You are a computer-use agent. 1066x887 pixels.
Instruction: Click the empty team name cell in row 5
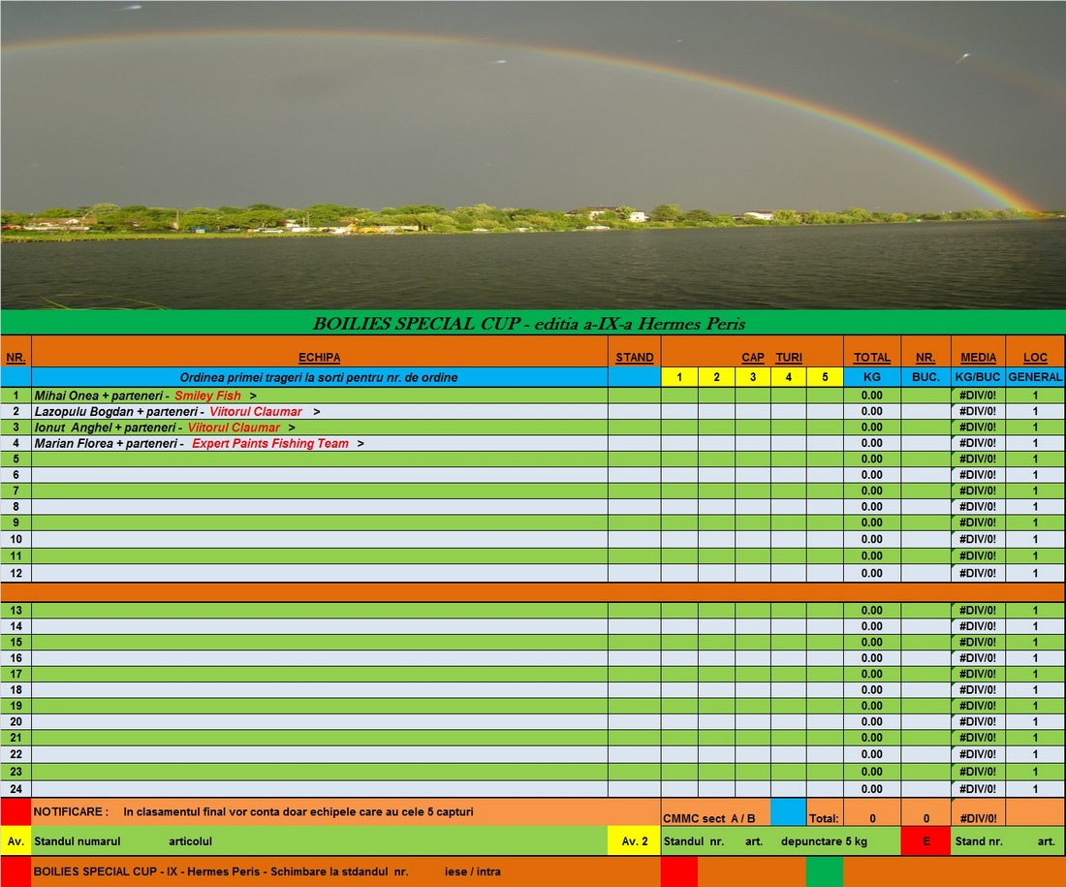[319, 459]
